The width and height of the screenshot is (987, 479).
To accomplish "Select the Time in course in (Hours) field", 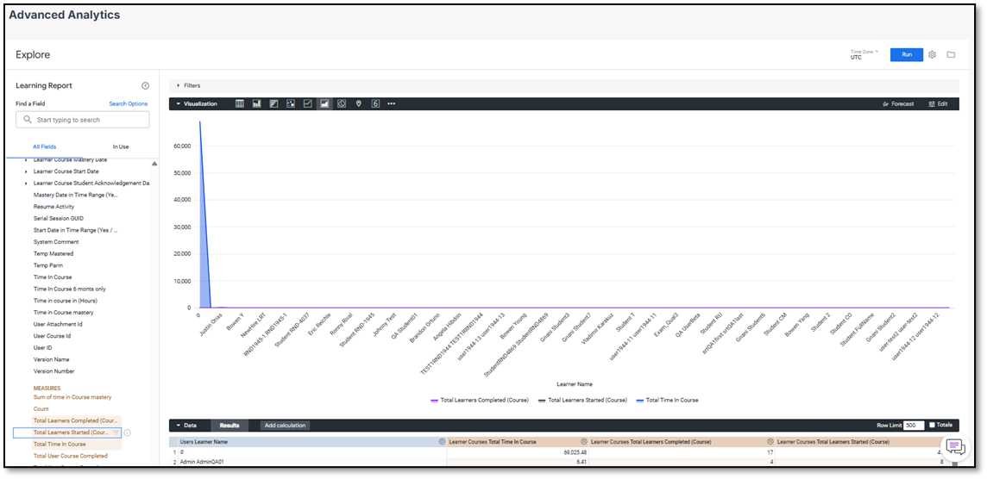I will coord(65,301).
